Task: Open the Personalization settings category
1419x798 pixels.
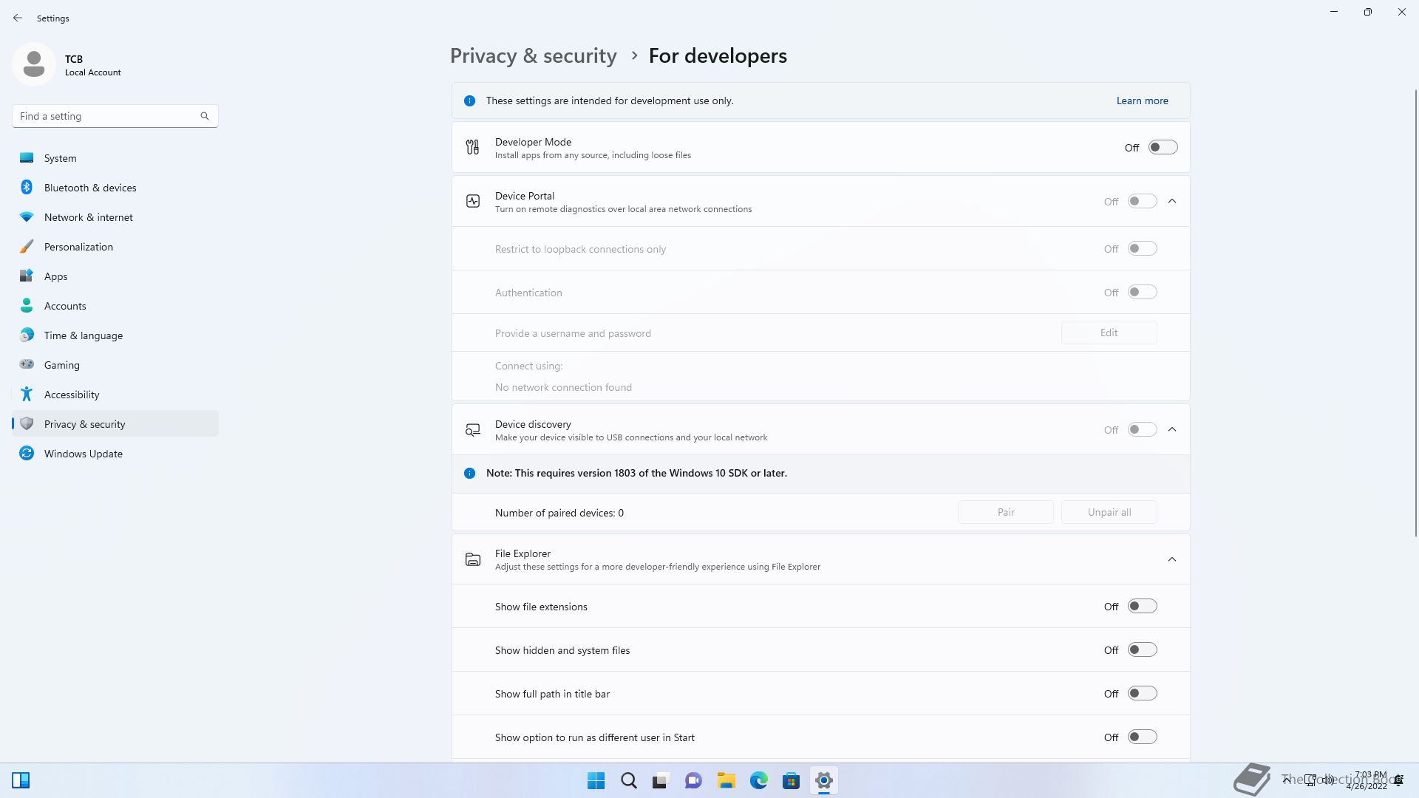Action: tap(78, 247)
